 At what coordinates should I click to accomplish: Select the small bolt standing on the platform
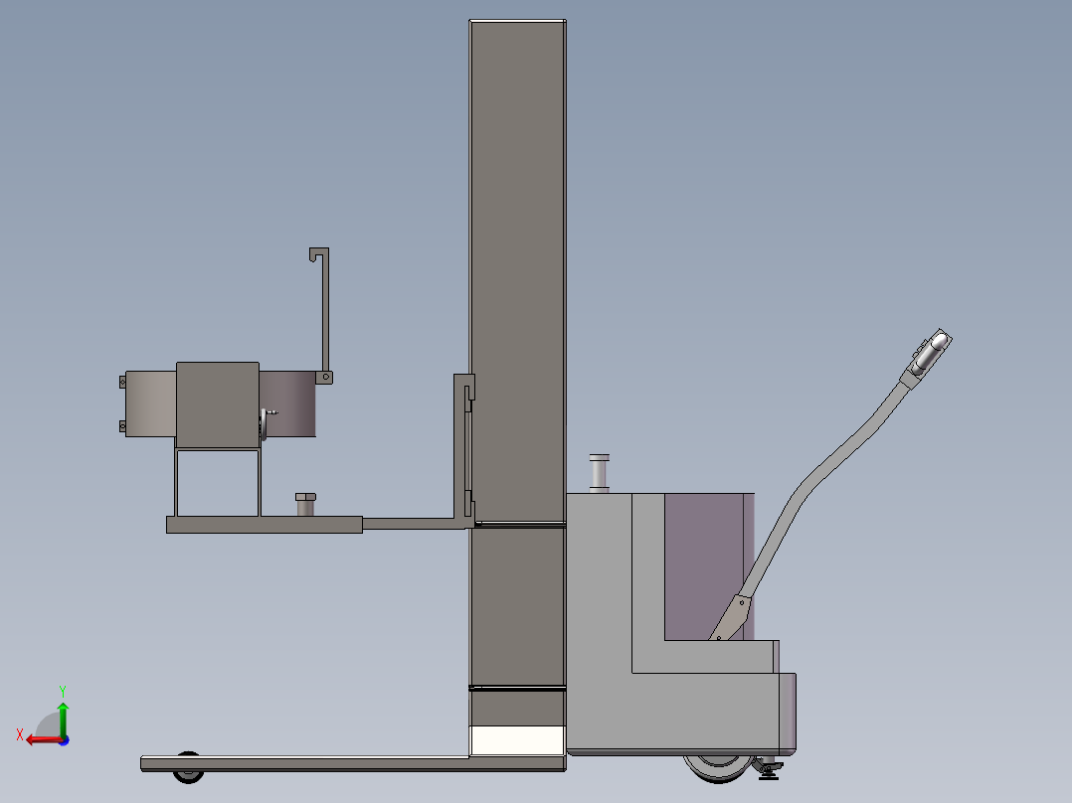[x=305, y=504]
